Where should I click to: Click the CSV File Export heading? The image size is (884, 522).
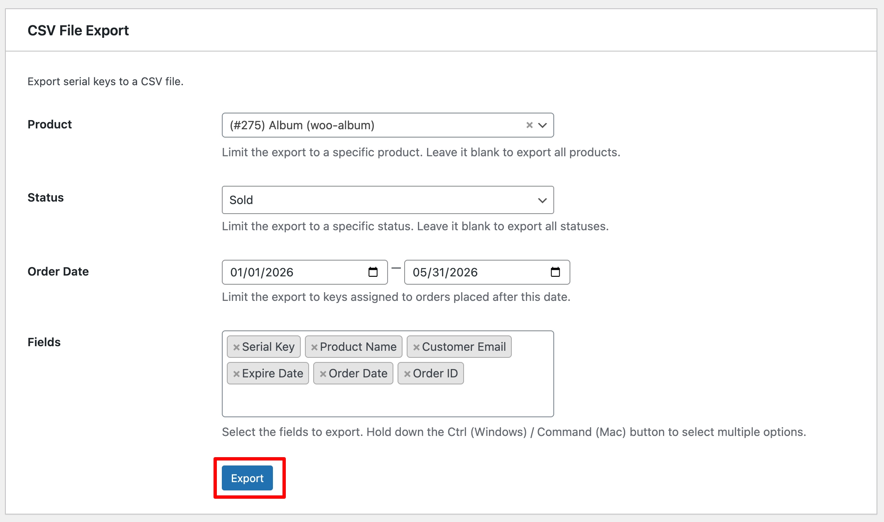click(78, 30)
